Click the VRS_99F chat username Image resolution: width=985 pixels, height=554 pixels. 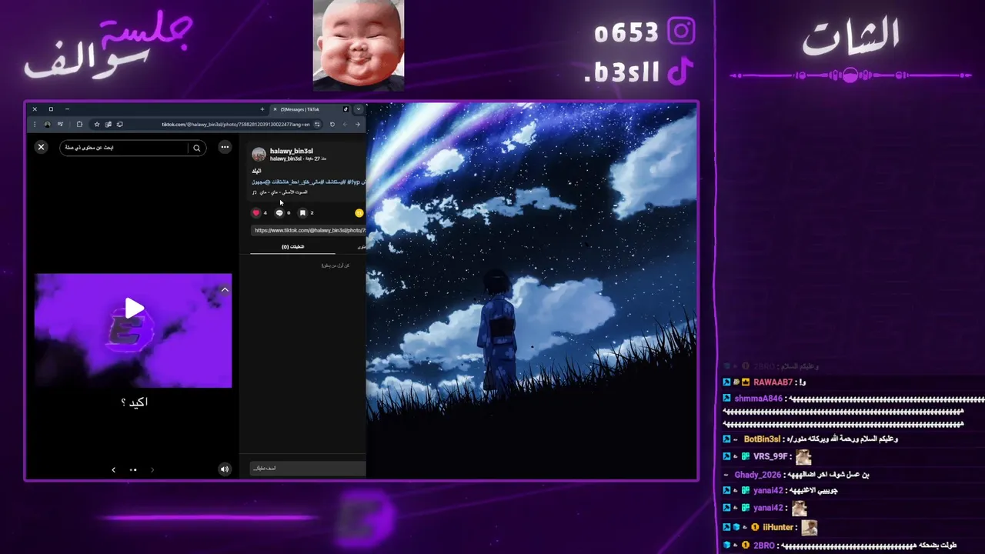click(x=770, y=457)
